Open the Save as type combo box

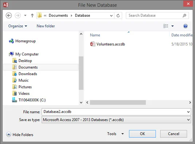click(116, 120)
